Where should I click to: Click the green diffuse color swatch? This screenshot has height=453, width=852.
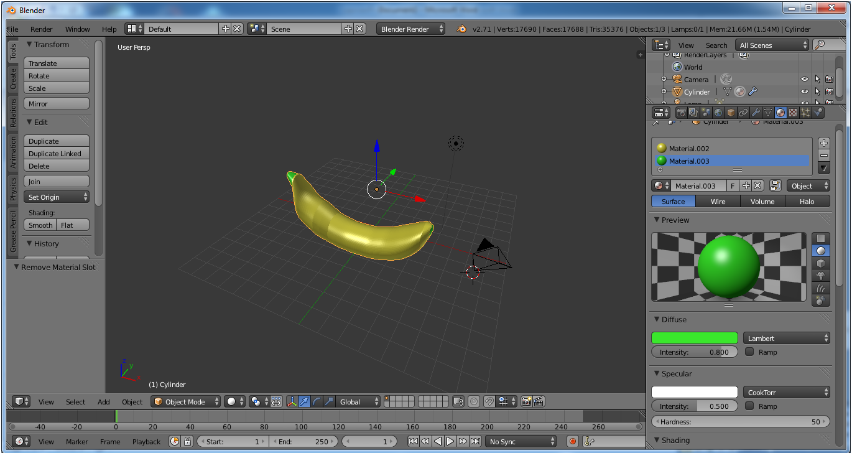pyautogui.click(x=694, y=338)
